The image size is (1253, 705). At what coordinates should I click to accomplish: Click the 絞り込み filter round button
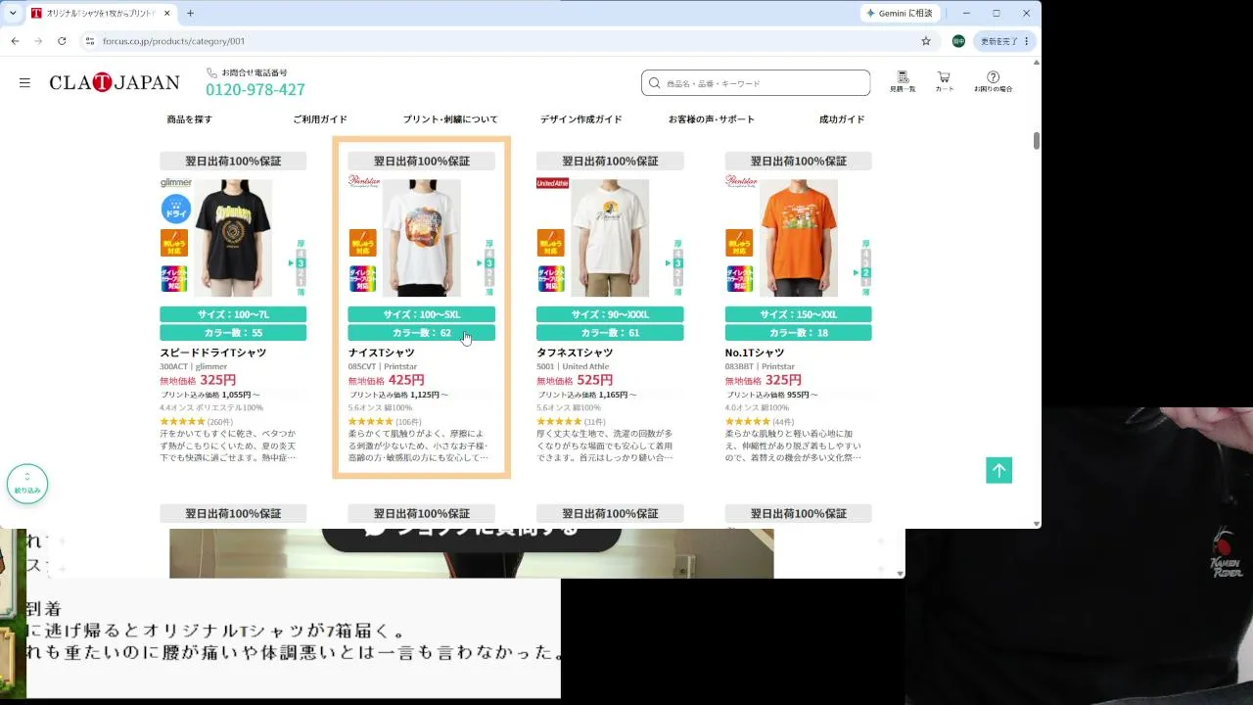pos(27,484)
